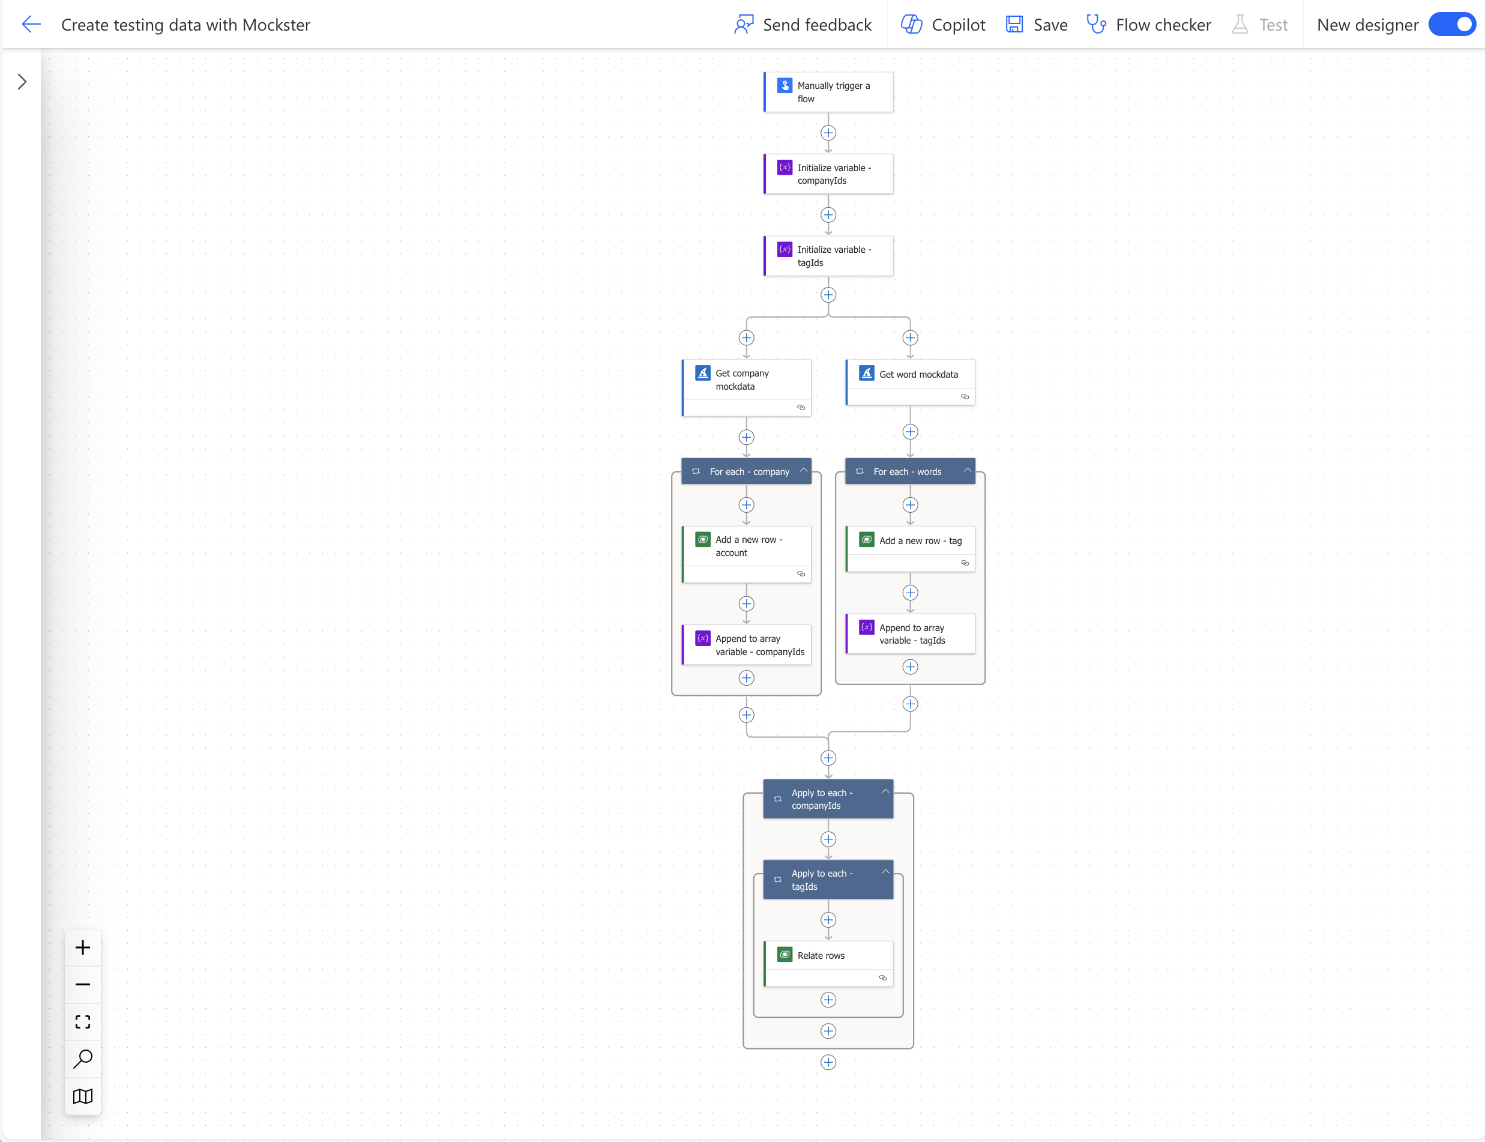Click the Save icon in toolbar
The width and height of the screenshot is (1485, 1142).
point(1017,24)
